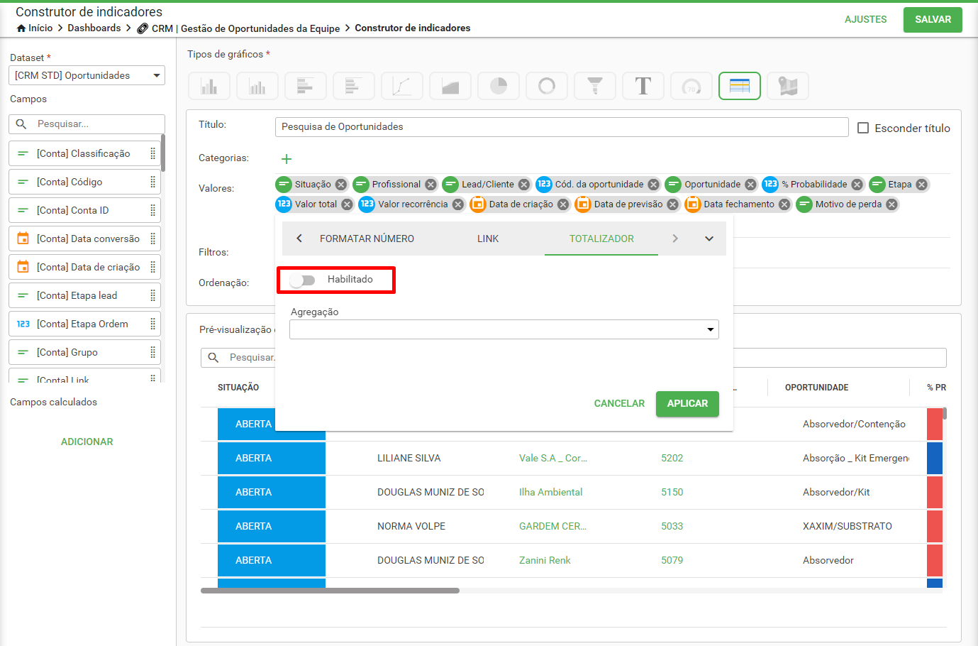The width and height of the screenshot is (978, 646).
Task: Click the AJUSTES button
Action: coord(865,19)
